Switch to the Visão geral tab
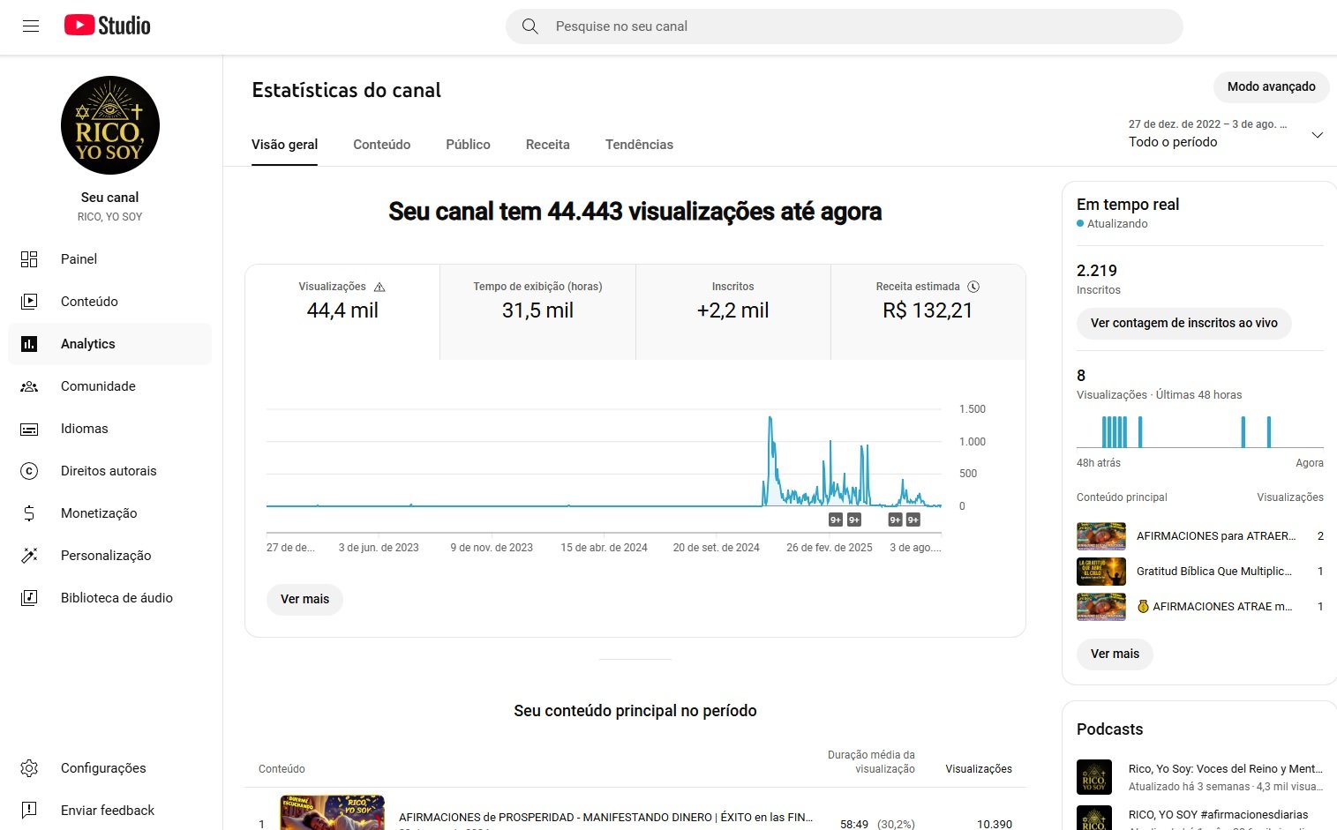 (x=284, y=145)
